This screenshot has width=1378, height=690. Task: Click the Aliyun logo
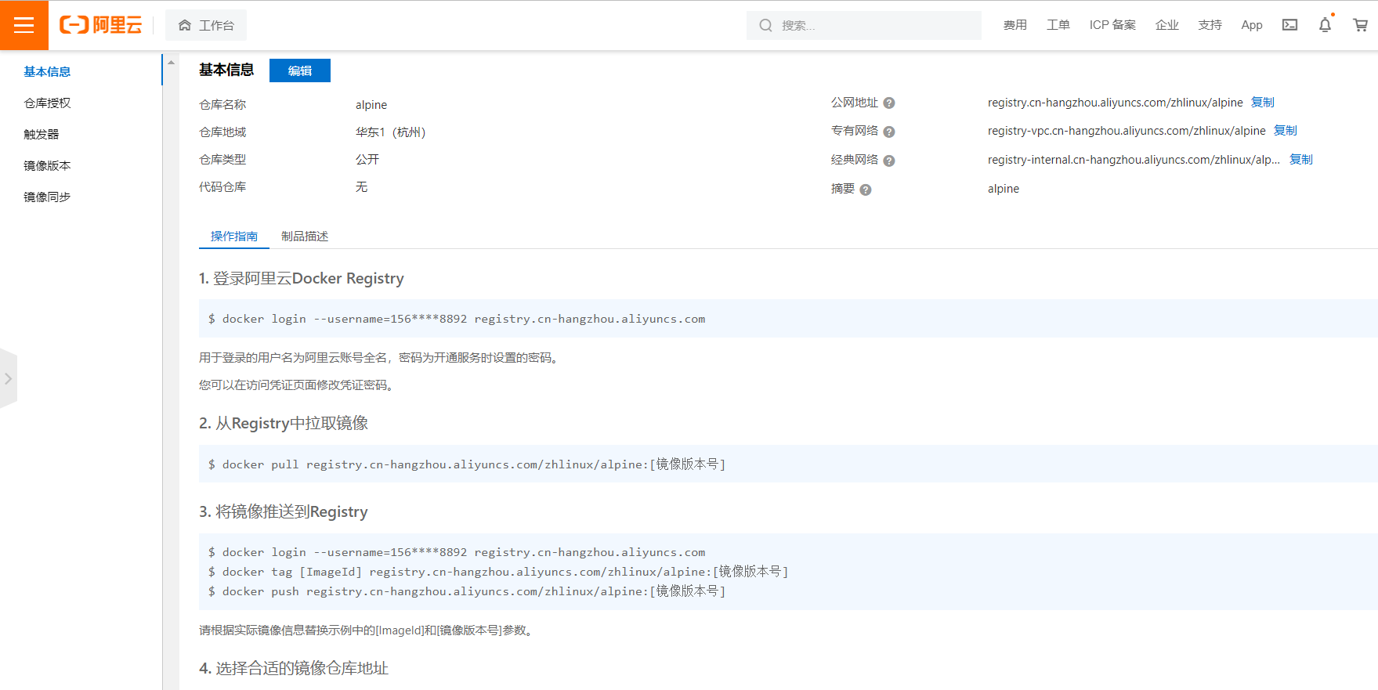[101, 25]
